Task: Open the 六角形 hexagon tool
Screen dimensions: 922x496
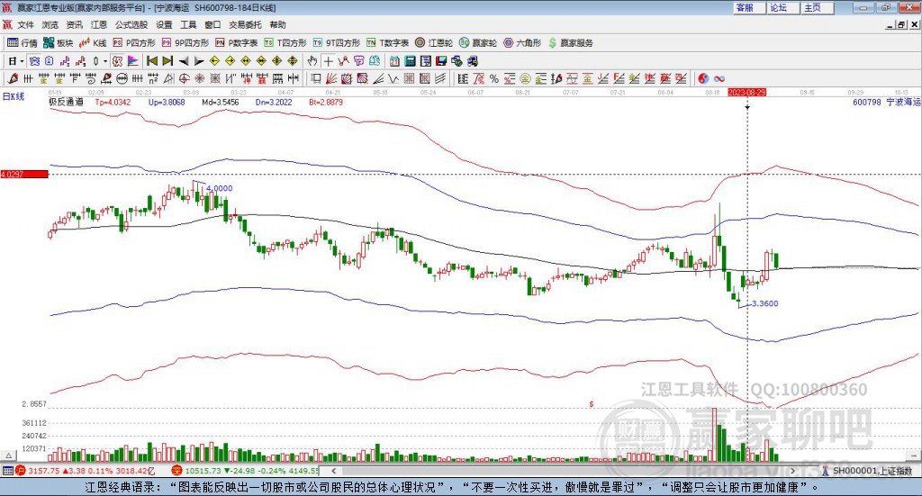Action: [x=522, y=43]
